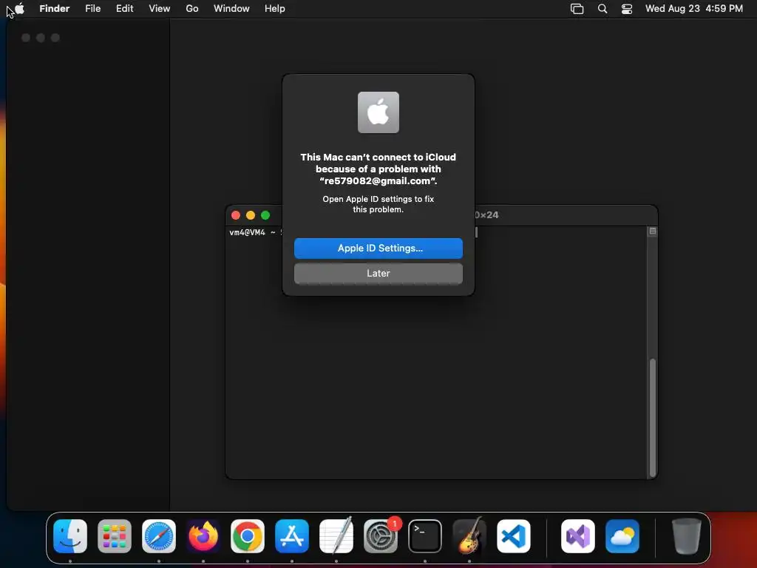757x568 pixels.
Task: Open Finder from the Dock
Action: point(70,536)
